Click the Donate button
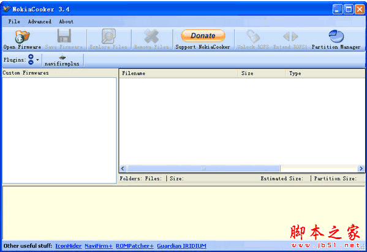 click(203, 36)
